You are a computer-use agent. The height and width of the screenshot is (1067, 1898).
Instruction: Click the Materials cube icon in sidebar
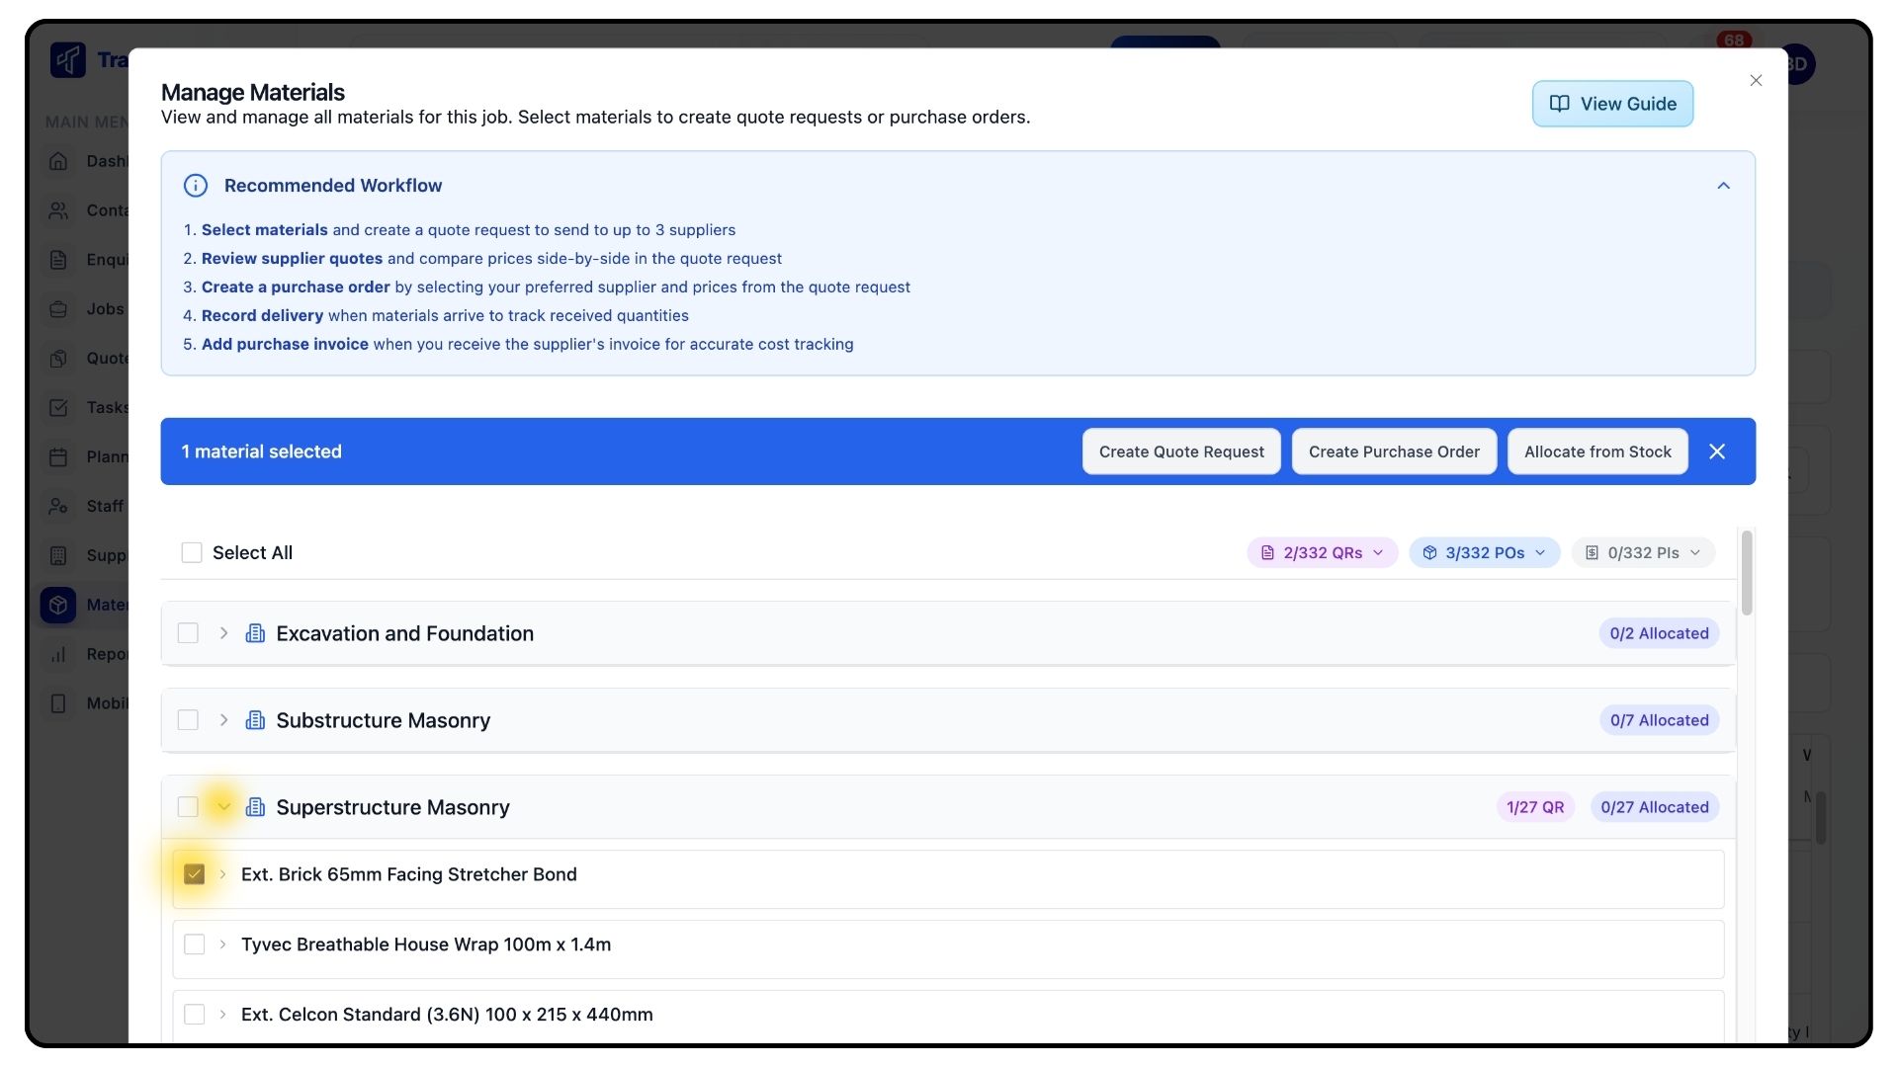tap(58, 605)
